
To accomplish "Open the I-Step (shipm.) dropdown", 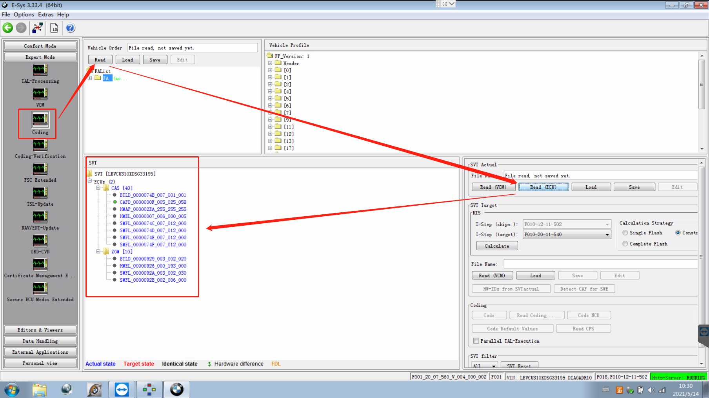I will (x=607, y=224).
